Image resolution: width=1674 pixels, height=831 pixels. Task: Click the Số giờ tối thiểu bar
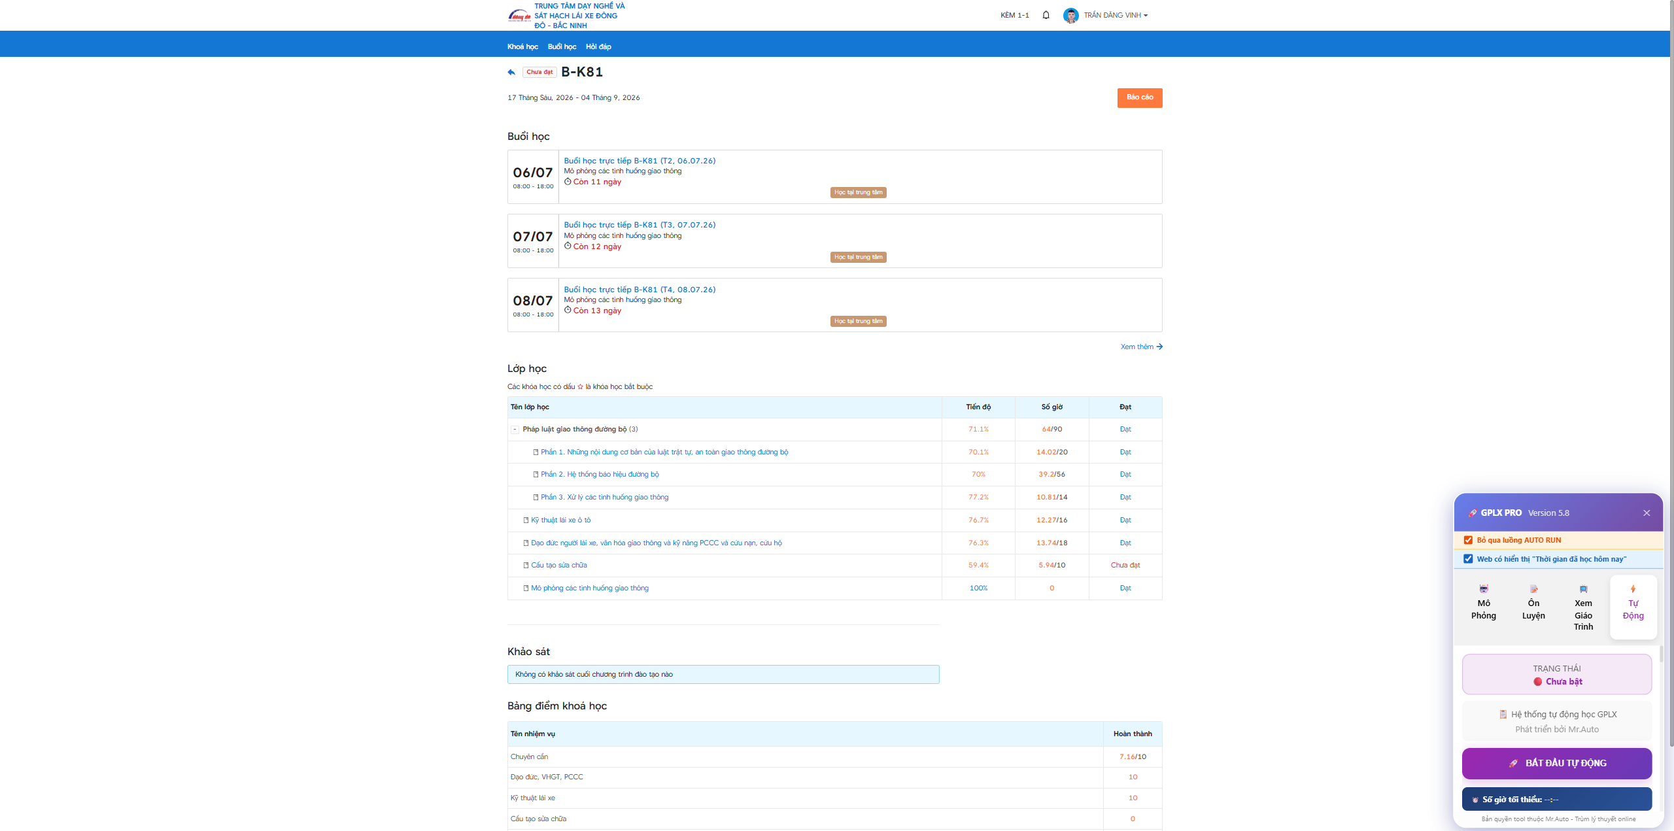pyautogui.click(x=1557, y=799)
